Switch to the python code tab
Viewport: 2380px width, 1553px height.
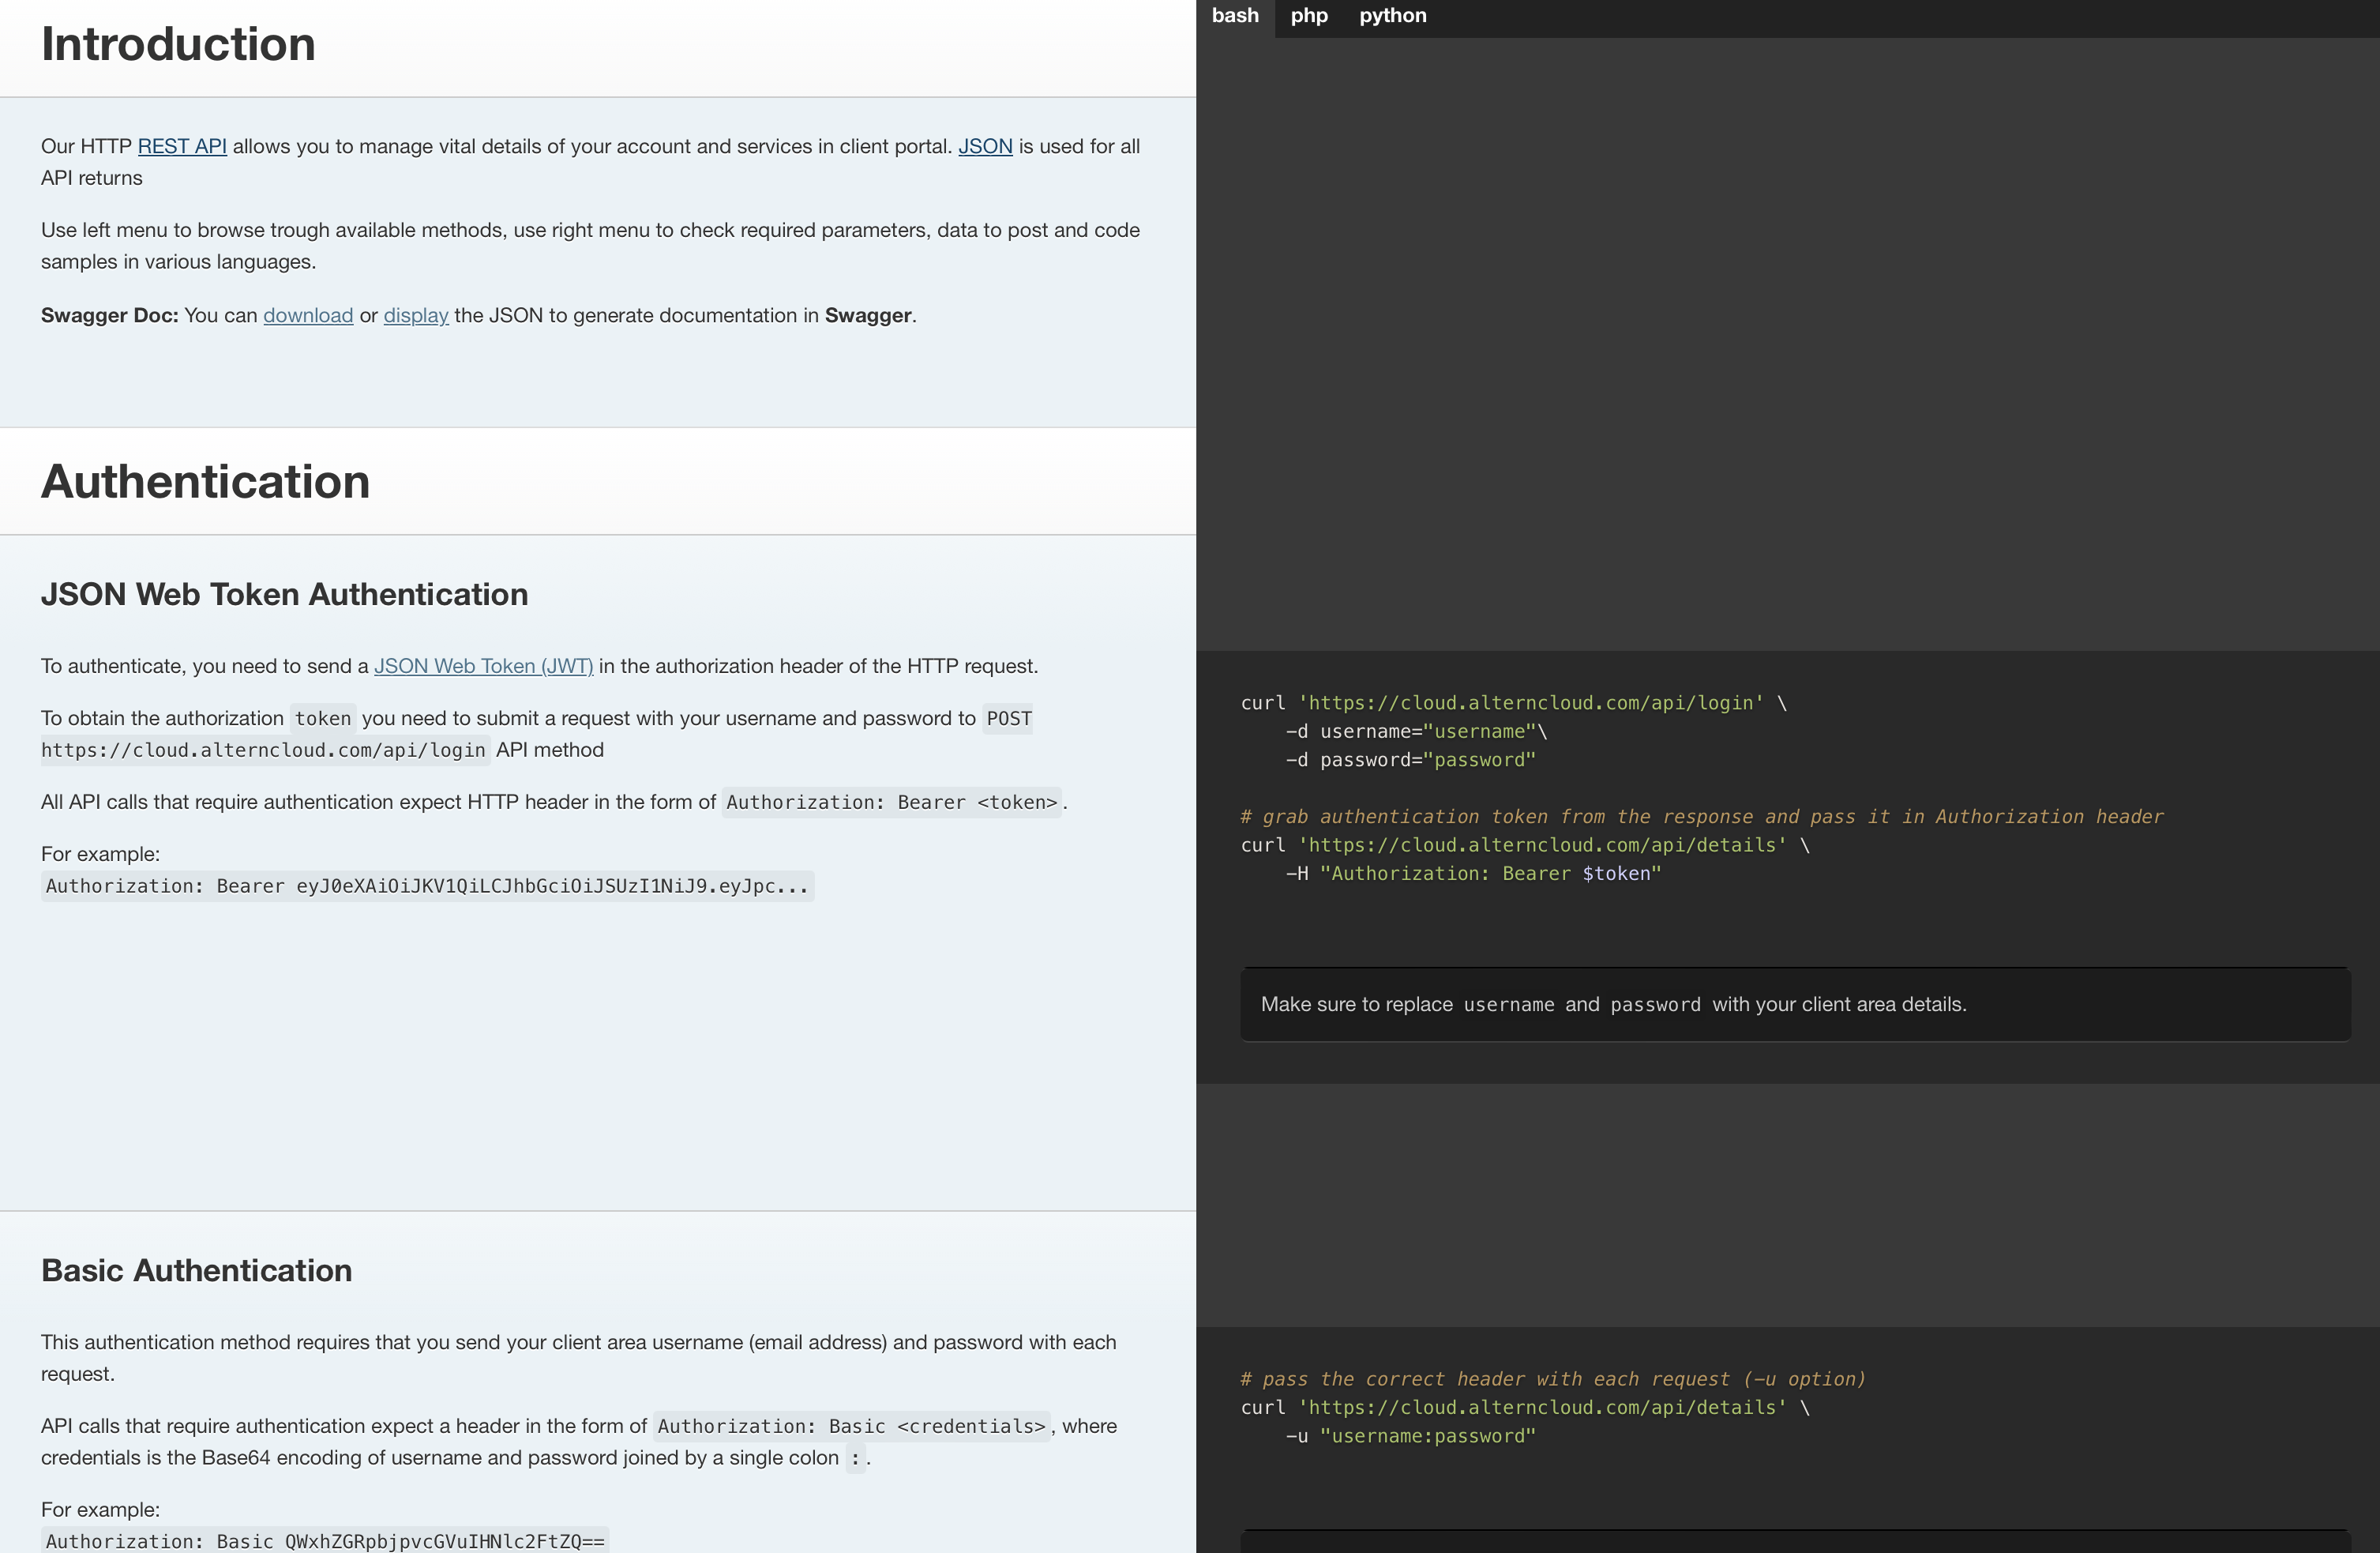(x=1392, y=16)
